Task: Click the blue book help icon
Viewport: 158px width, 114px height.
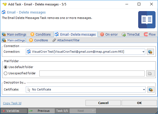Action: (147, 20)
